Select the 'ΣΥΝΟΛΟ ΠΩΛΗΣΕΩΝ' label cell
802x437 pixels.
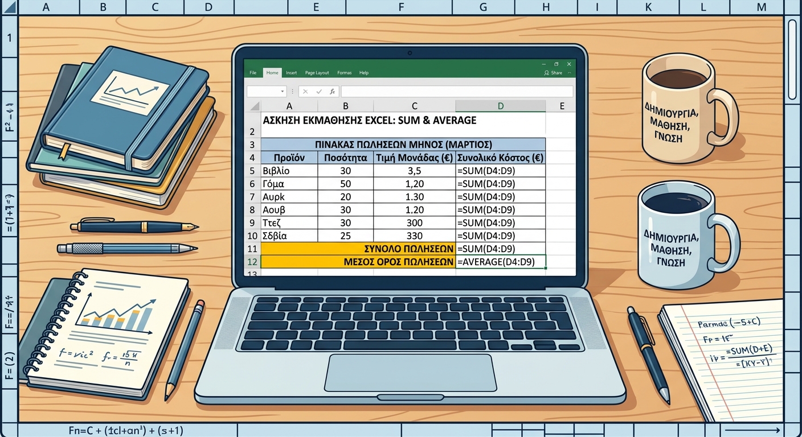point(358,249)
